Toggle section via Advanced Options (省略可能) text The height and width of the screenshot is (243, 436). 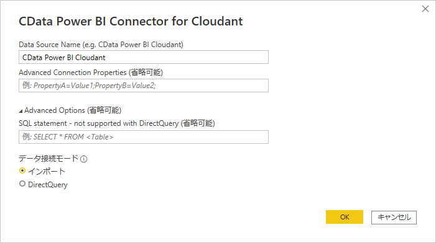click(x=73, y=110)
